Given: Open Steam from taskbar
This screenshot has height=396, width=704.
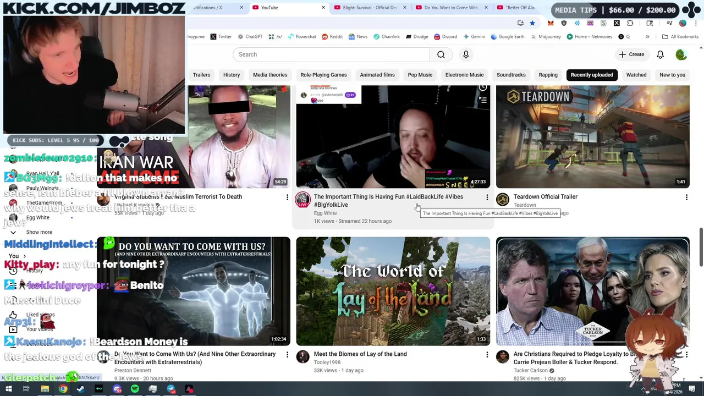Looking at the screenshot, I should point(81,389).
